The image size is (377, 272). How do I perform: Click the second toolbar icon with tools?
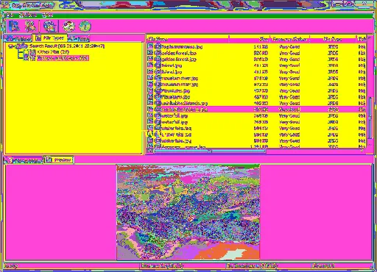[31, 26]
